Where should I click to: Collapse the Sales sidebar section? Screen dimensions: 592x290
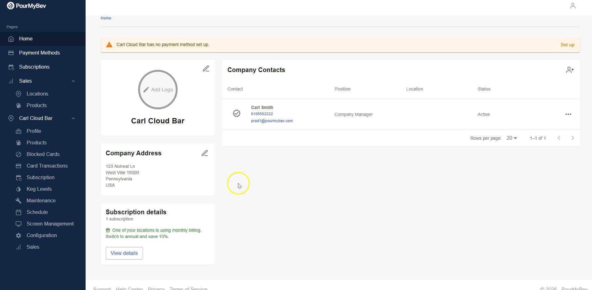(x=73, y=81)
